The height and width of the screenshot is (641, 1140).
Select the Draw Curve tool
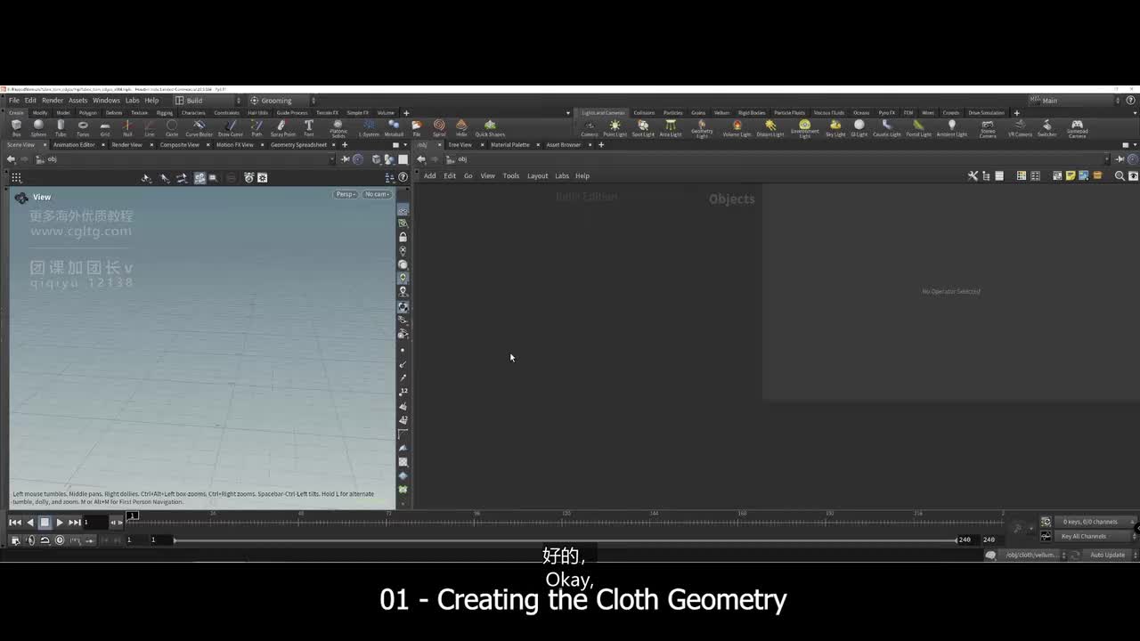pyautogui.click(x=231, y=128)
